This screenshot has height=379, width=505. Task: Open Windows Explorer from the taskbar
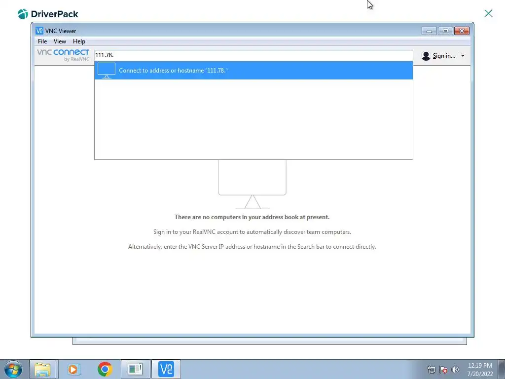click(x=42, y=369)
